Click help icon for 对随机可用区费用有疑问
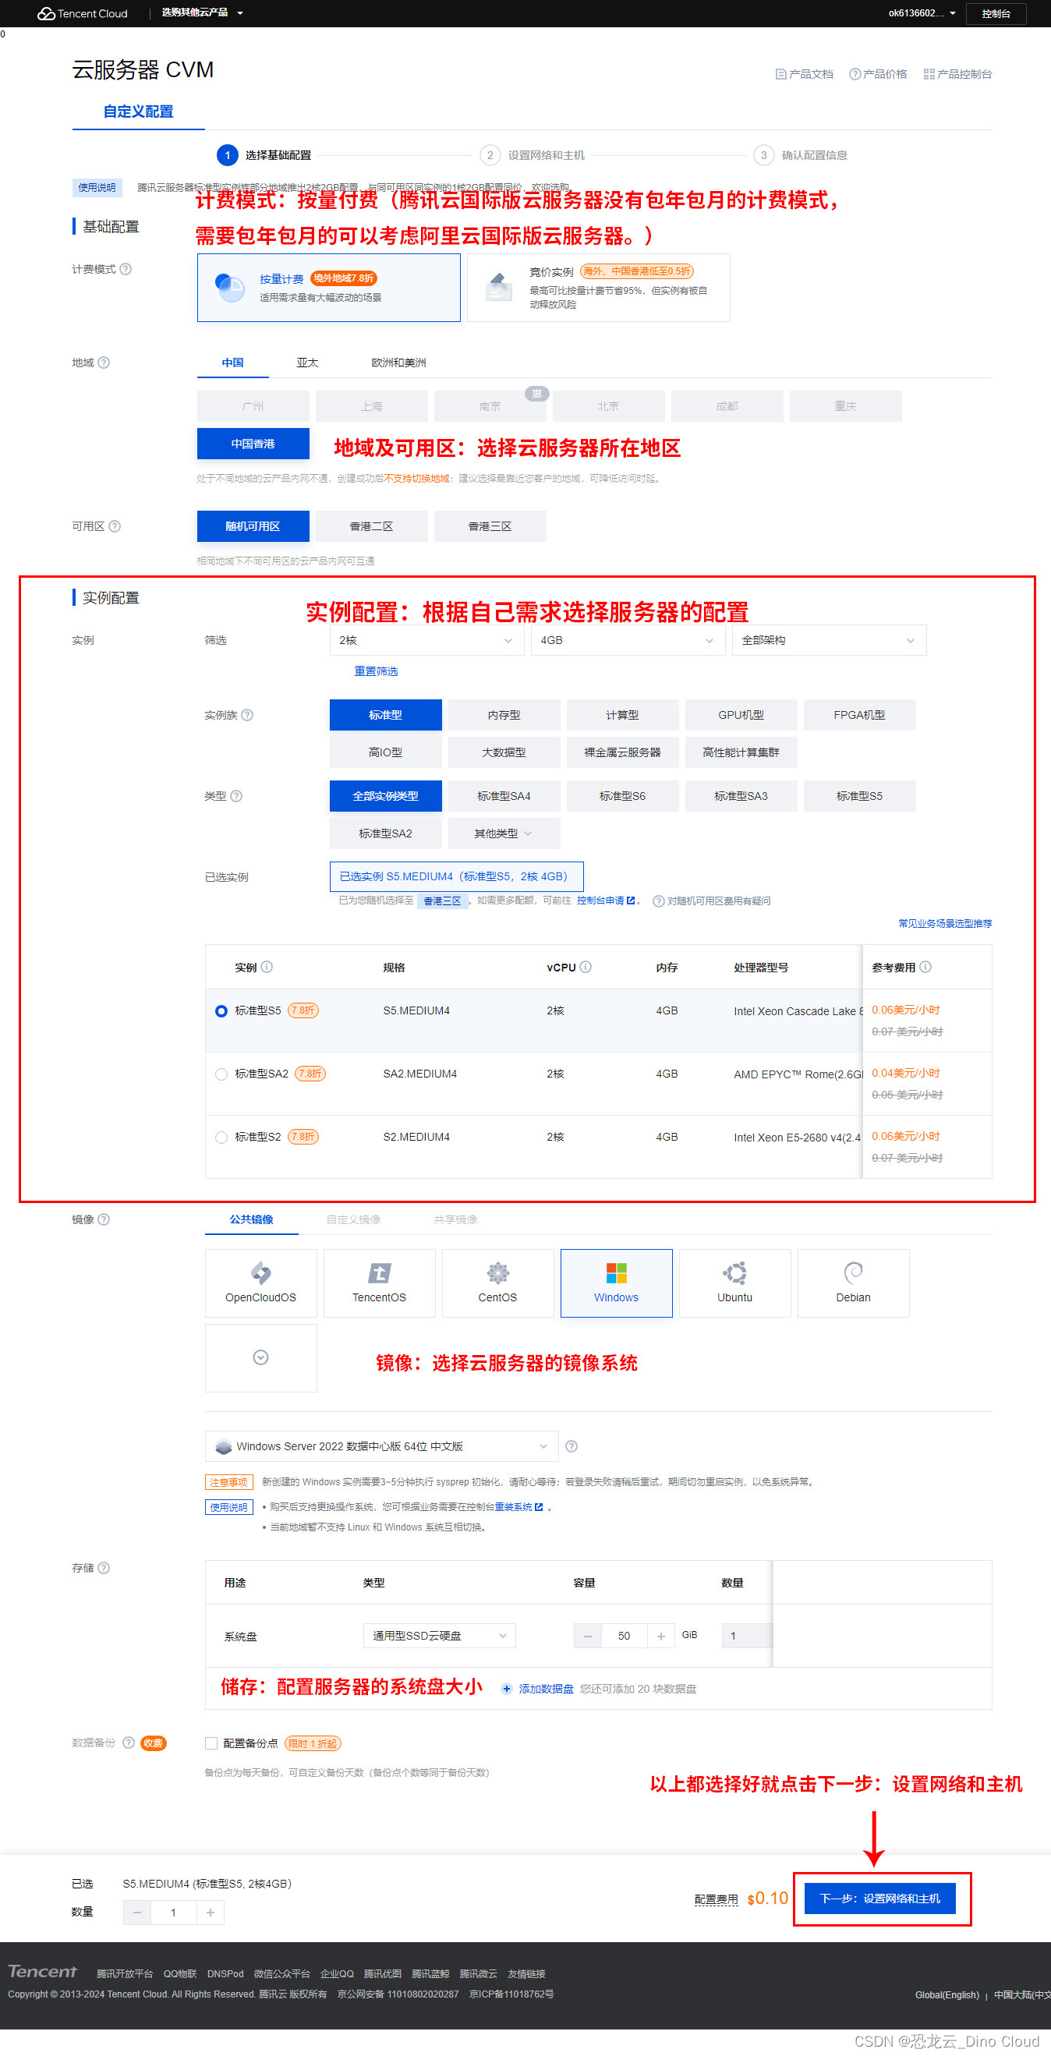The height and width of the screenshot is (2056, 1051). [x=658, y=901]
